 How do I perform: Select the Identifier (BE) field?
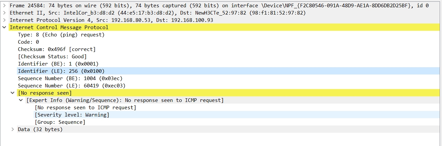(x=58, y=64)
